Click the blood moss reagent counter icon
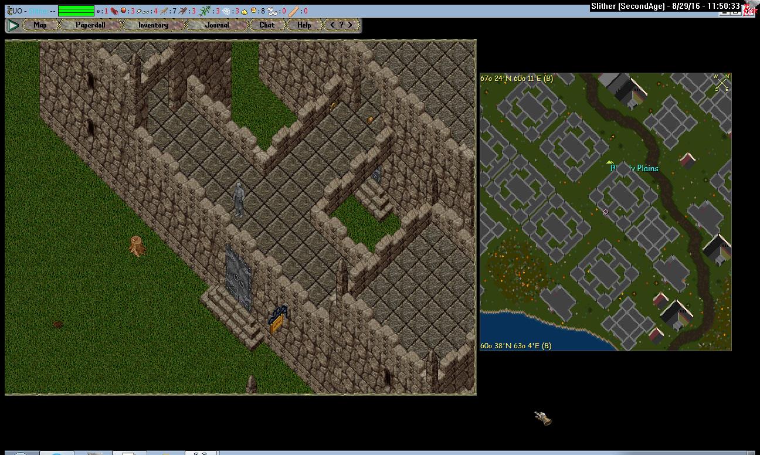760x455 pixels. pyautogui.click(x=114, y=11)
